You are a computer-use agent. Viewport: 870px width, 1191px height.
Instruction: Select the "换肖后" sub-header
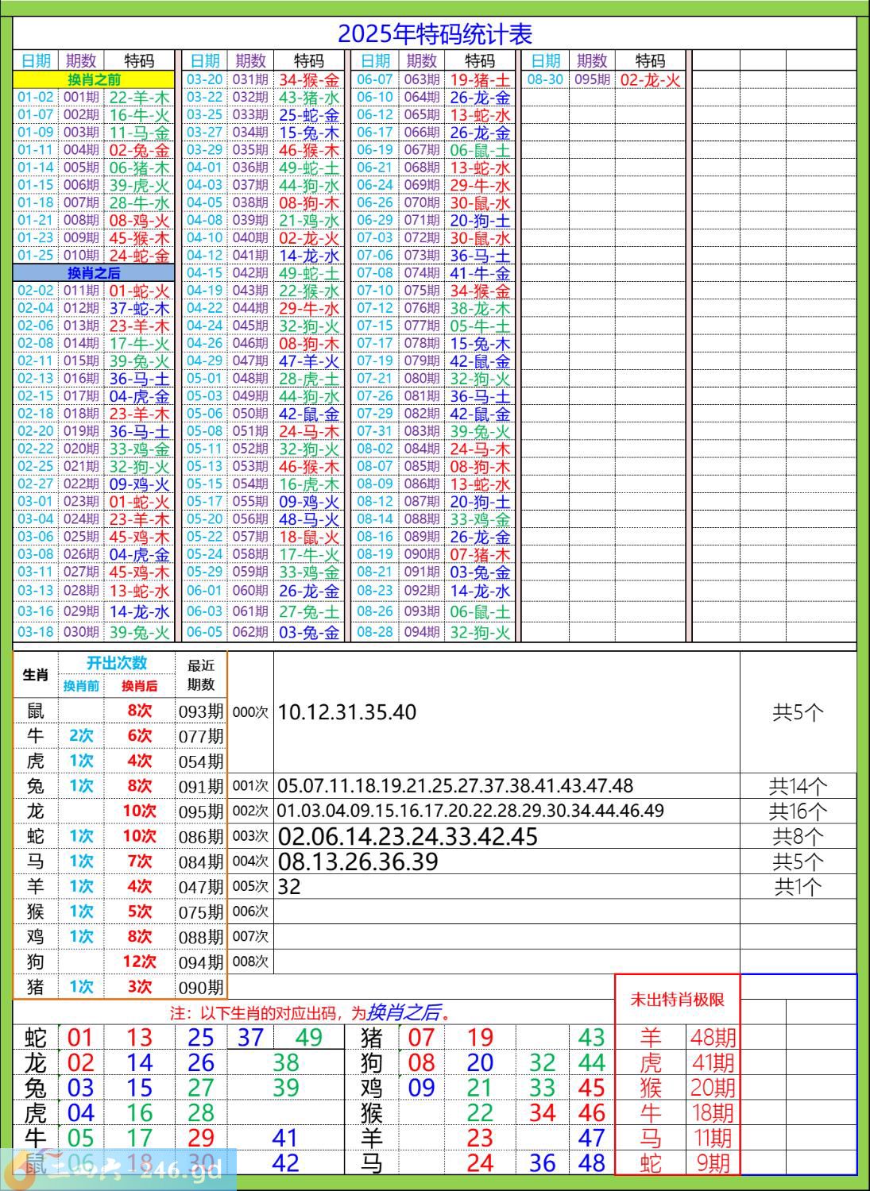tap(140, 686)
